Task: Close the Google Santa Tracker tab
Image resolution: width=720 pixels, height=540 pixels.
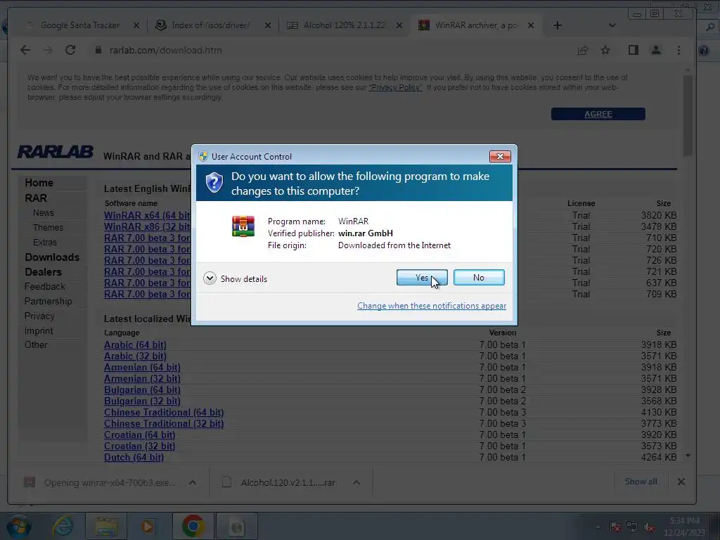Action: [136, 26]
